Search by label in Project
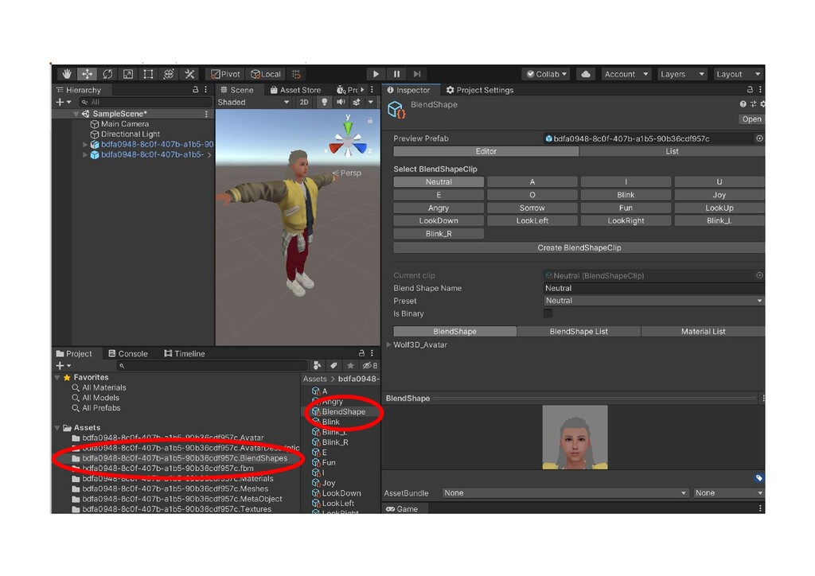The height and width of the screenshot is (576, 815). (x=333, y=366)
